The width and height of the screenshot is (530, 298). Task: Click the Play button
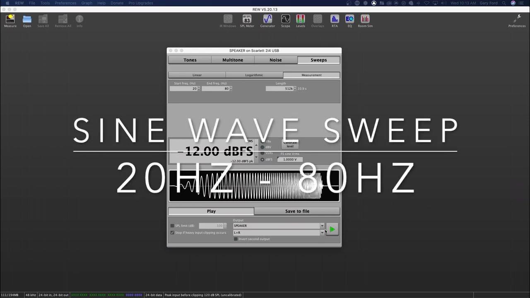click(211, 211)
